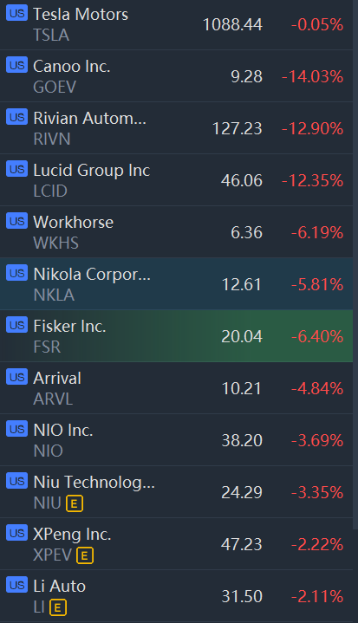Click Canoo's -14.03% change value

coord(312,76)
